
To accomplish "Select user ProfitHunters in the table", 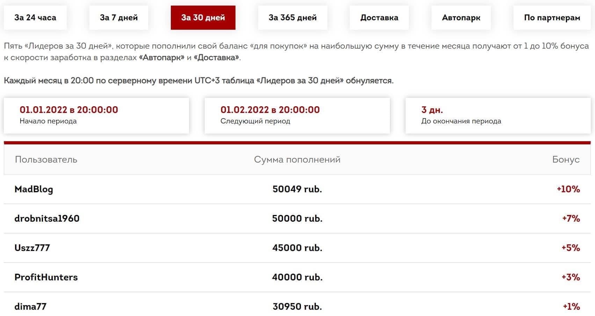I will pyautogui.click(x=46, y=277).
